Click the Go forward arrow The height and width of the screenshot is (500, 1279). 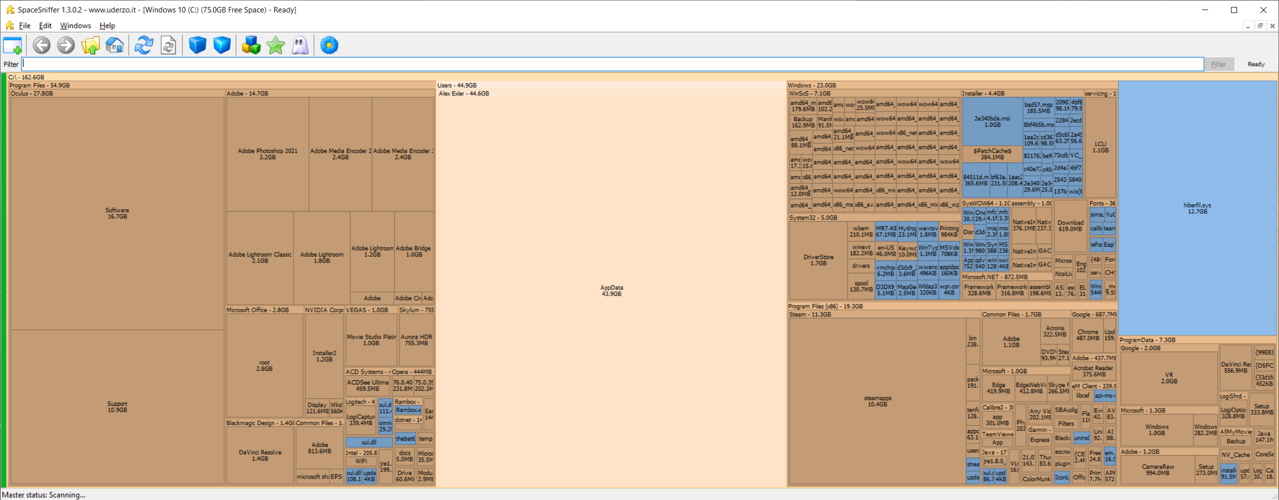[66, 45]
